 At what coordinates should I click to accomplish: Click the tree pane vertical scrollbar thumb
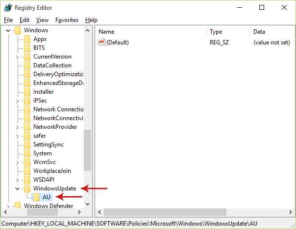click(87, 150)
